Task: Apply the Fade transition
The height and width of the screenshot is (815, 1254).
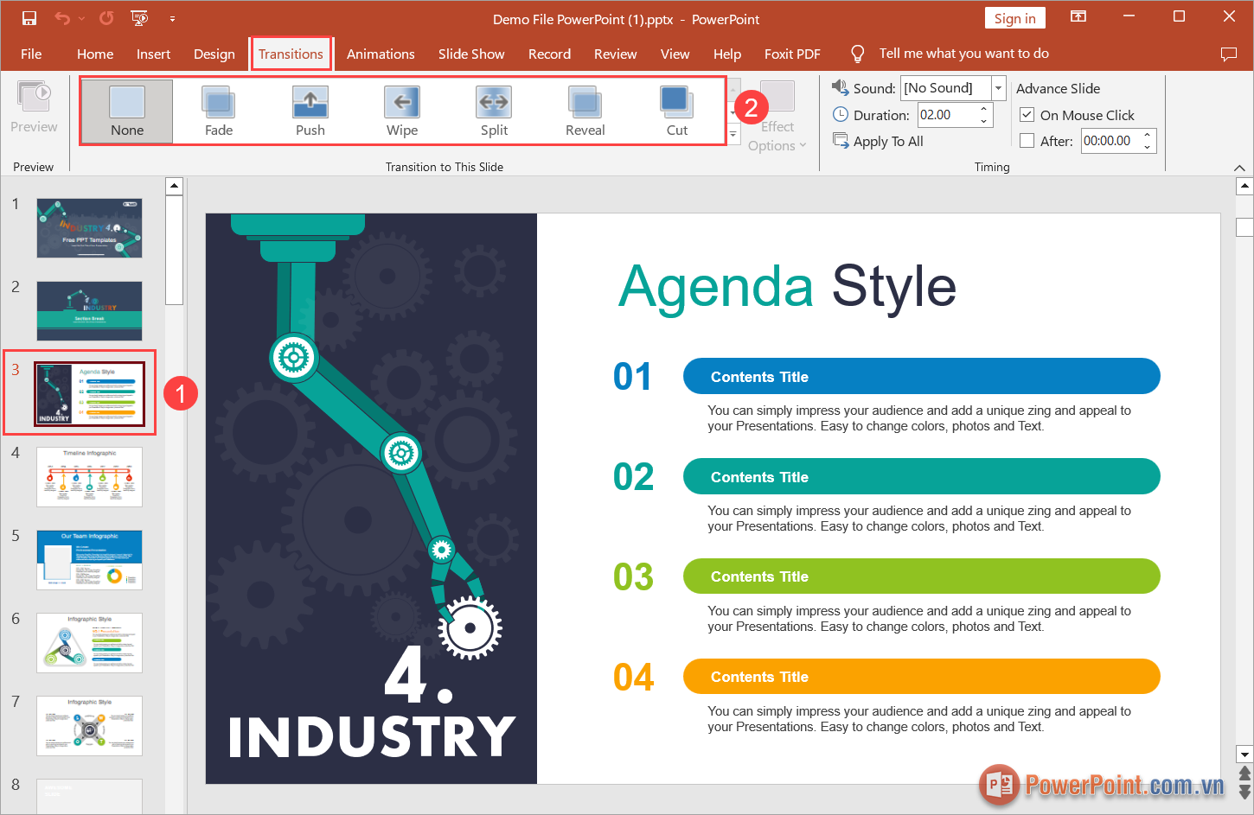Action: click(x=219, y=111)
